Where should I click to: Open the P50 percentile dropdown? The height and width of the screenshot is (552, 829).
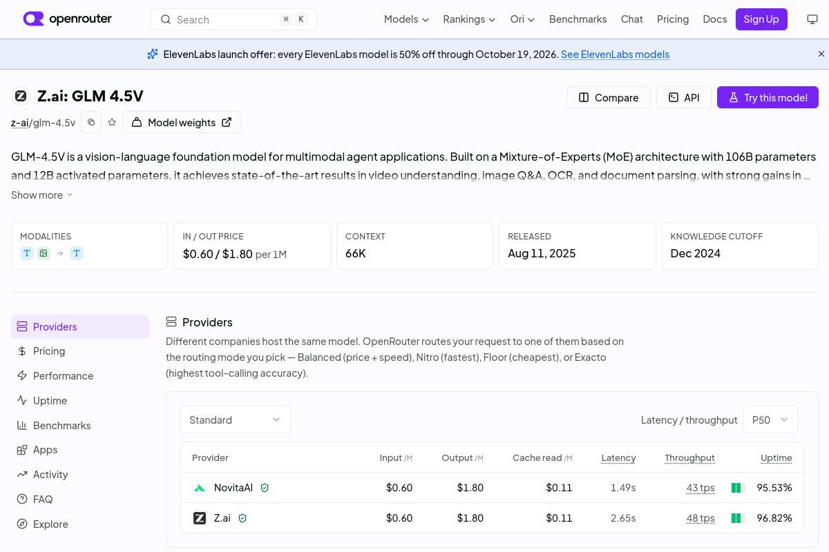(770, 420)
